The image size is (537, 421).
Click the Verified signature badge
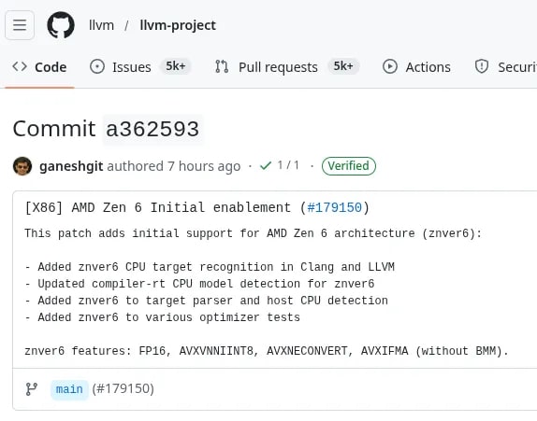pyautogui.click(x=349, y=166)
